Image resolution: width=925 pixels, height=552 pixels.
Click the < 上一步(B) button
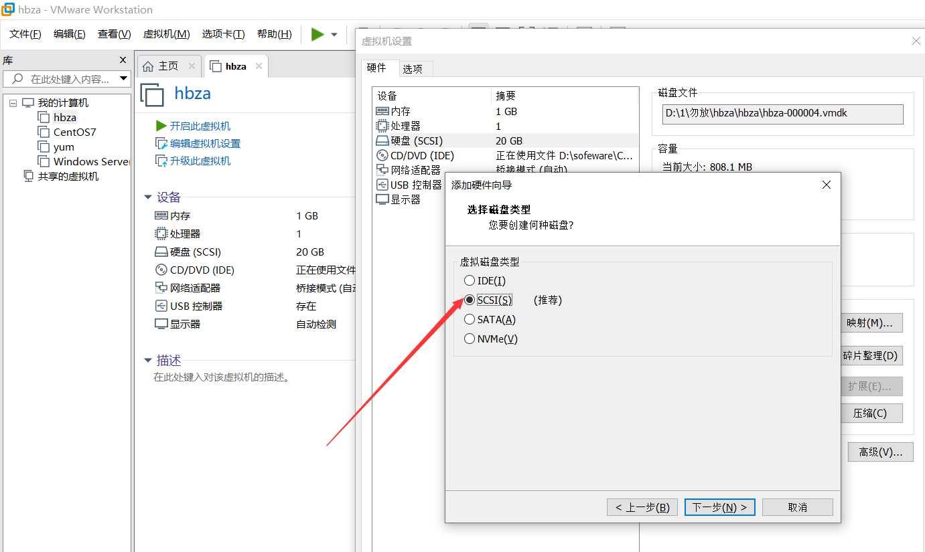click(642, 507)
